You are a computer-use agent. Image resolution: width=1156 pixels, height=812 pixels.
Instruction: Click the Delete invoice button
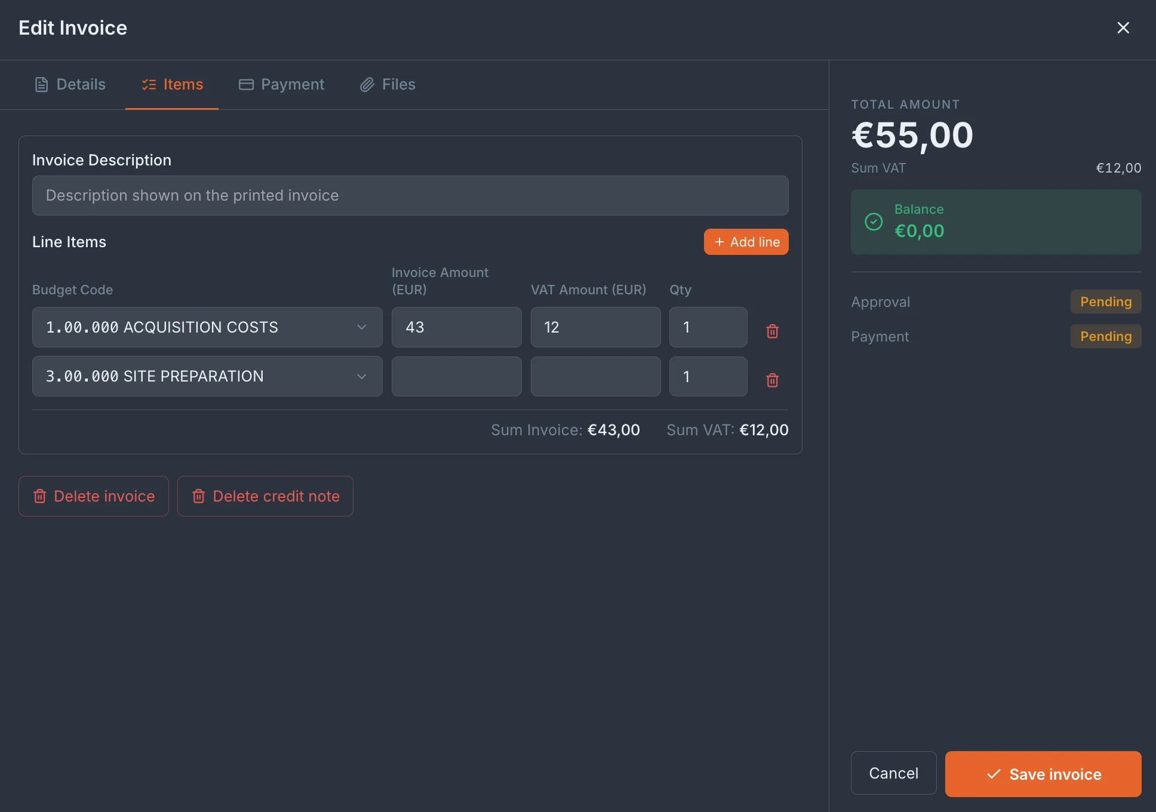(x=94, y=496)
